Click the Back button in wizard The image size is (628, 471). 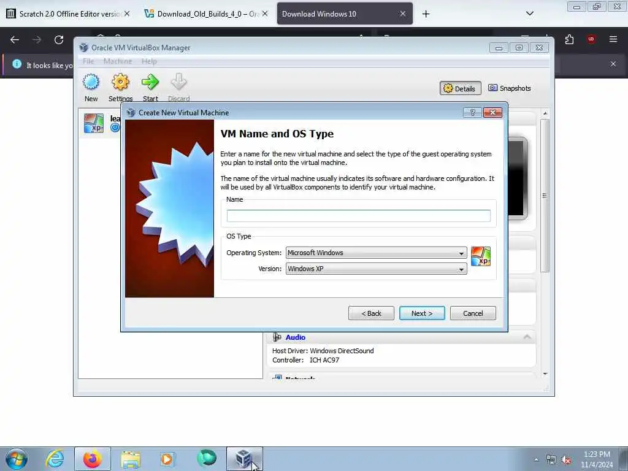pos(371,313)
